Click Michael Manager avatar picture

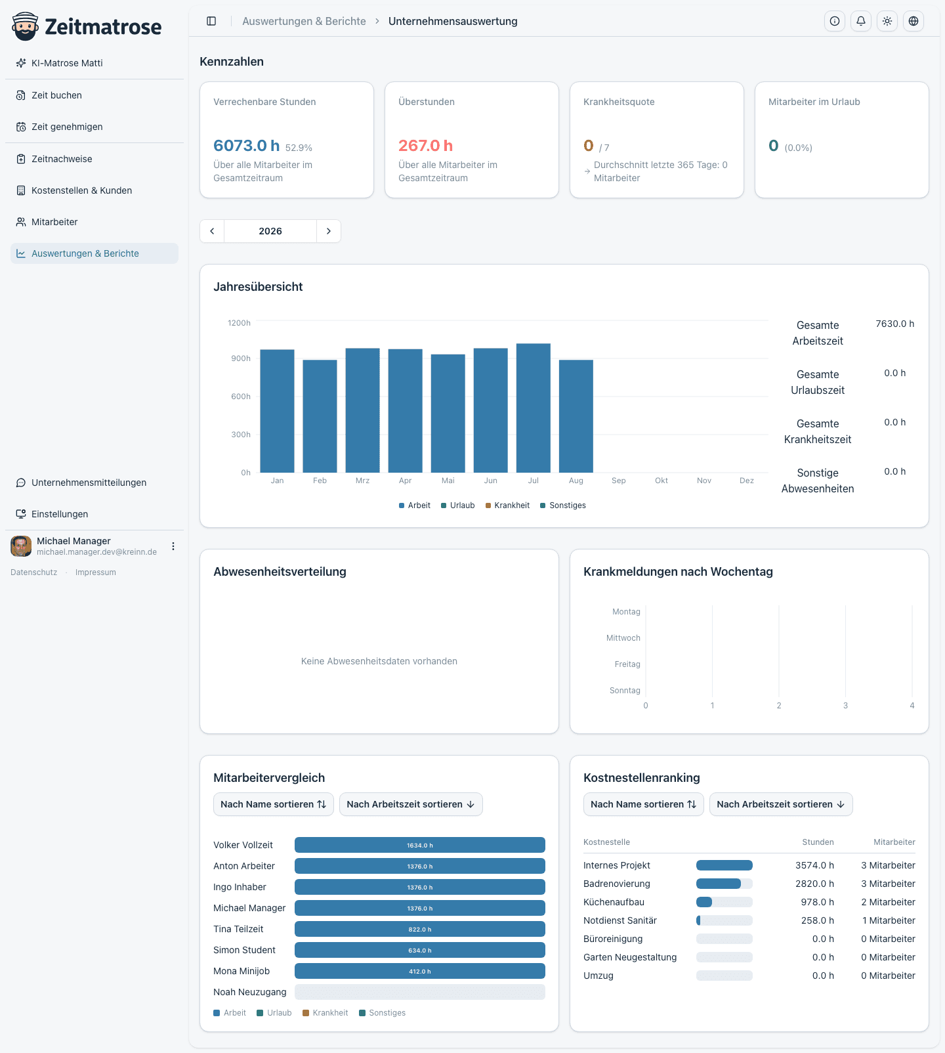[21, 546]
